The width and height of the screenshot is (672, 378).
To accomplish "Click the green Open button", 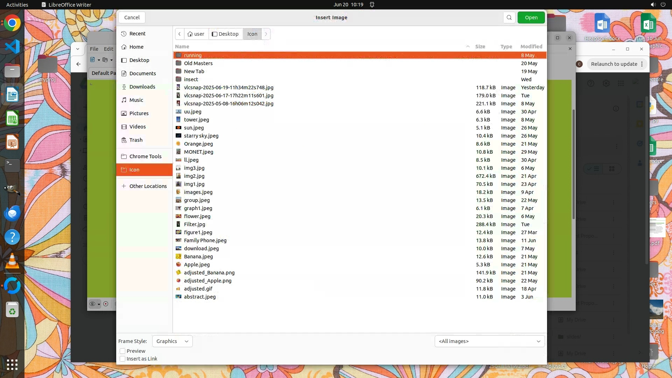I will (531, 17).
